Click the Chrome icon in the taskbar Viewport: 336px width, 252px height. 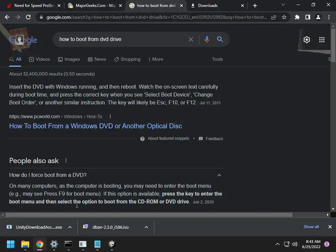(x=40, y=244)
